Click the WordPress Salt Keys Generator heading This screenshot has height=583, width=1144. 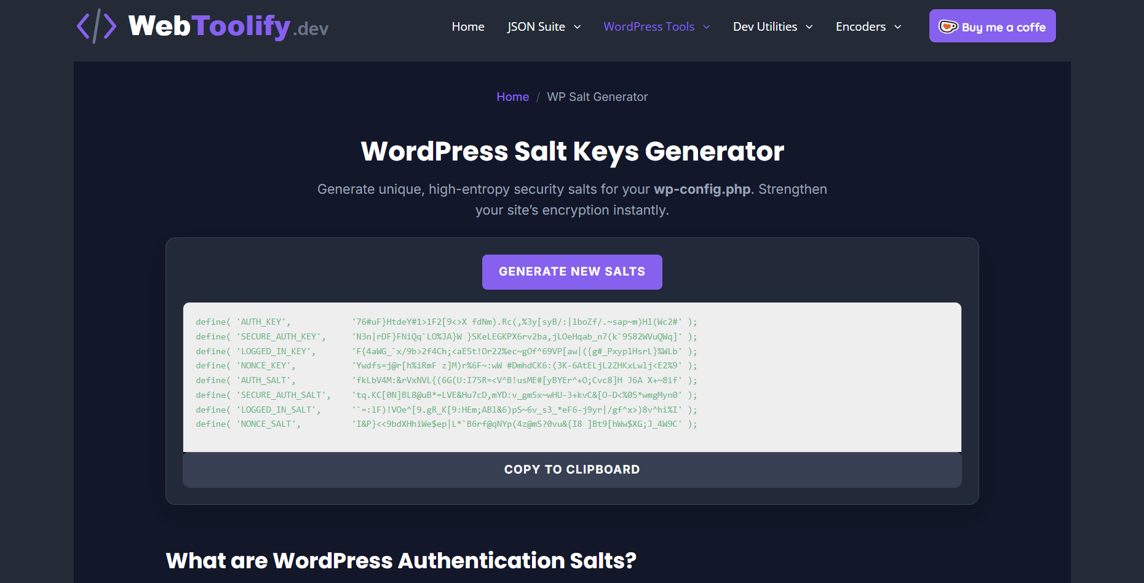571,151
